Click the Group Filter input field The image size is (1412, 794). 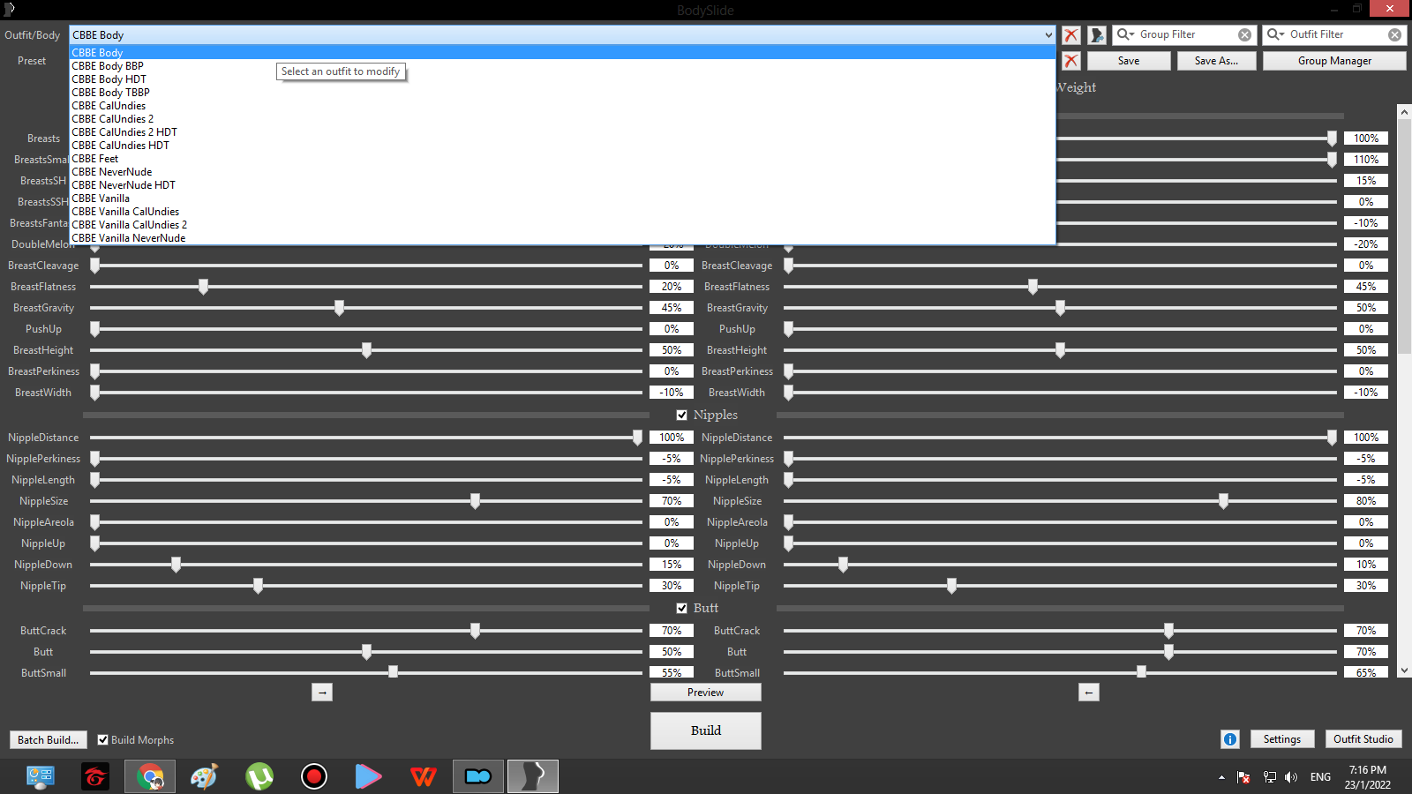pyautogui.click(x=1186, y=34)
